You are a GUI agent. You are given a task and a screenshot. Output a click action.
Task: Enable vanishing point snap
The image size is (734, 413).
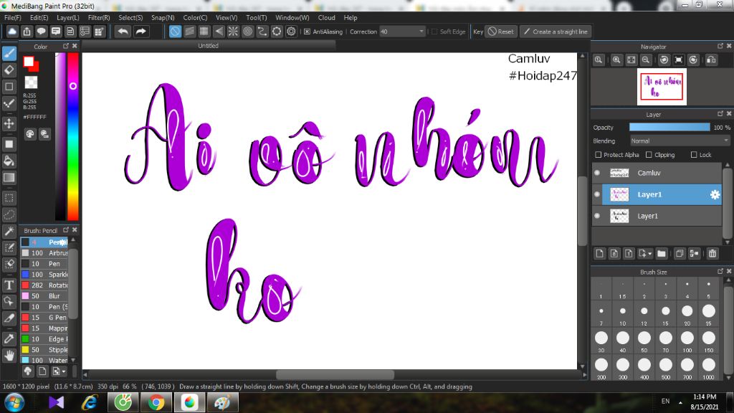point(219,32)
